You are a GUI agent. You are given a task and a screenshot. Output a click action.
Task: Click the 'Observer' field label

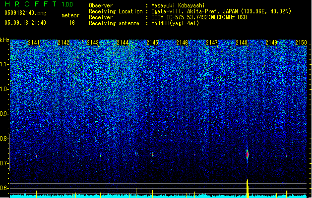click(101, 5)
